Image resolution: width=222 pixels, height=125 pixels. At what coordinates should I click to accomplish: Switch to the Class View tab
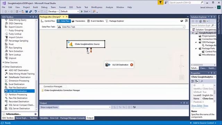[x=203, y=68]
